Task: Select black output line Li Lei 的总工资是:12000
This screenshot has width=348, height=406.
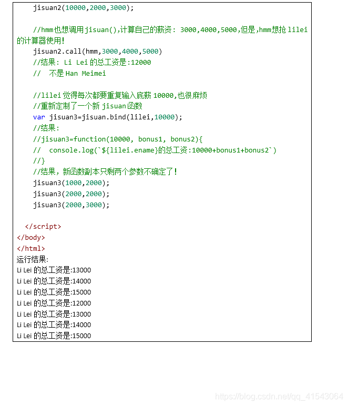Action: (x=54, y=303)
